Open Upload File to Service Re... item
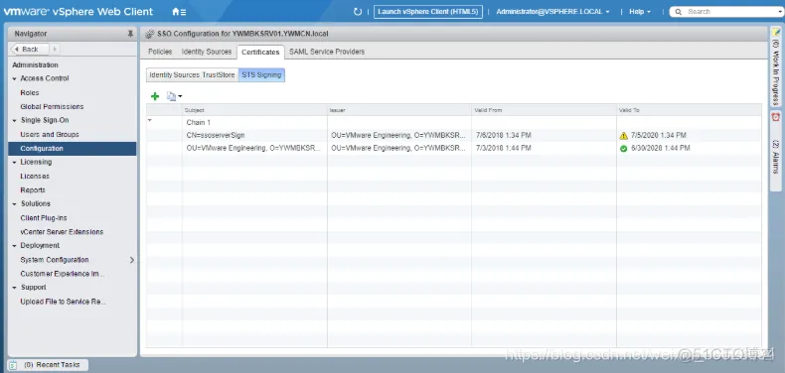 tap(63, 302)
